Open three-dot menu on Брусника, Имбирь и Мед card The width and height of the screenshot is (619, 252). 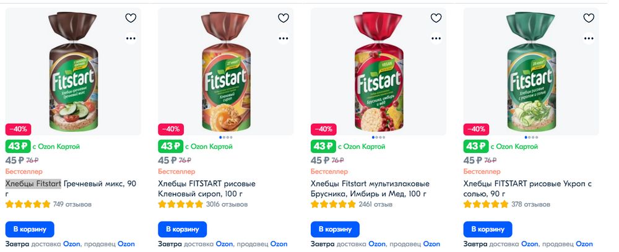(x=436, y=38)
